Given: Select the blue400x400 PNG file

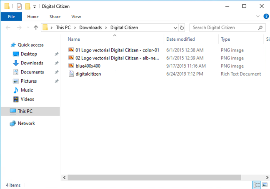Looking at the screenshot, I should point(88,66).
